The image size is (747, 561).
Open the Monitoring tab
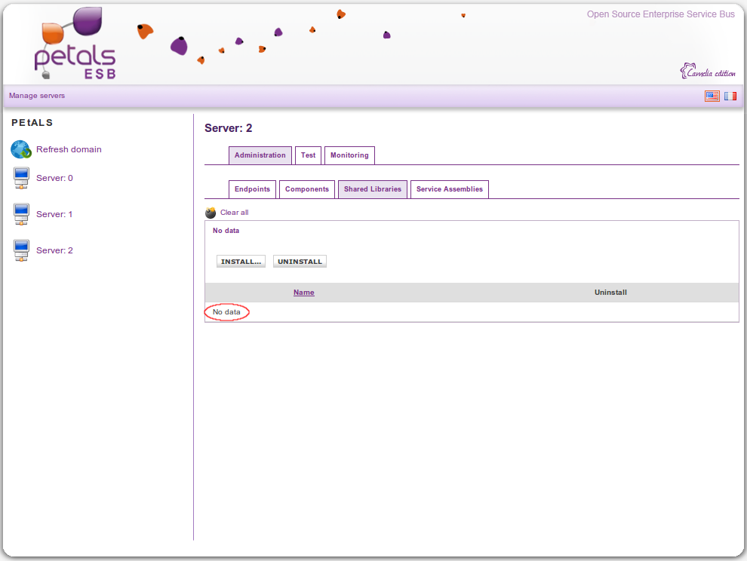[x=349, y=155]
